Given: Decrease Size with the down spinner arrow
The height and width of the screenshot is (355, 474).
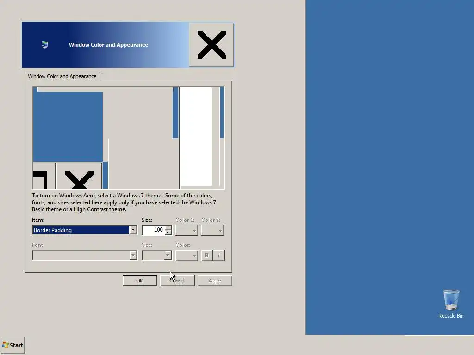Looking at the screenshot, I should (x=168, y=233).
